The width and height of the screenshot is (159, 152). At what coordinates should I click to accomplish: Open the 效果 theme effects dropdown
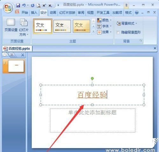tap(104, 32)
